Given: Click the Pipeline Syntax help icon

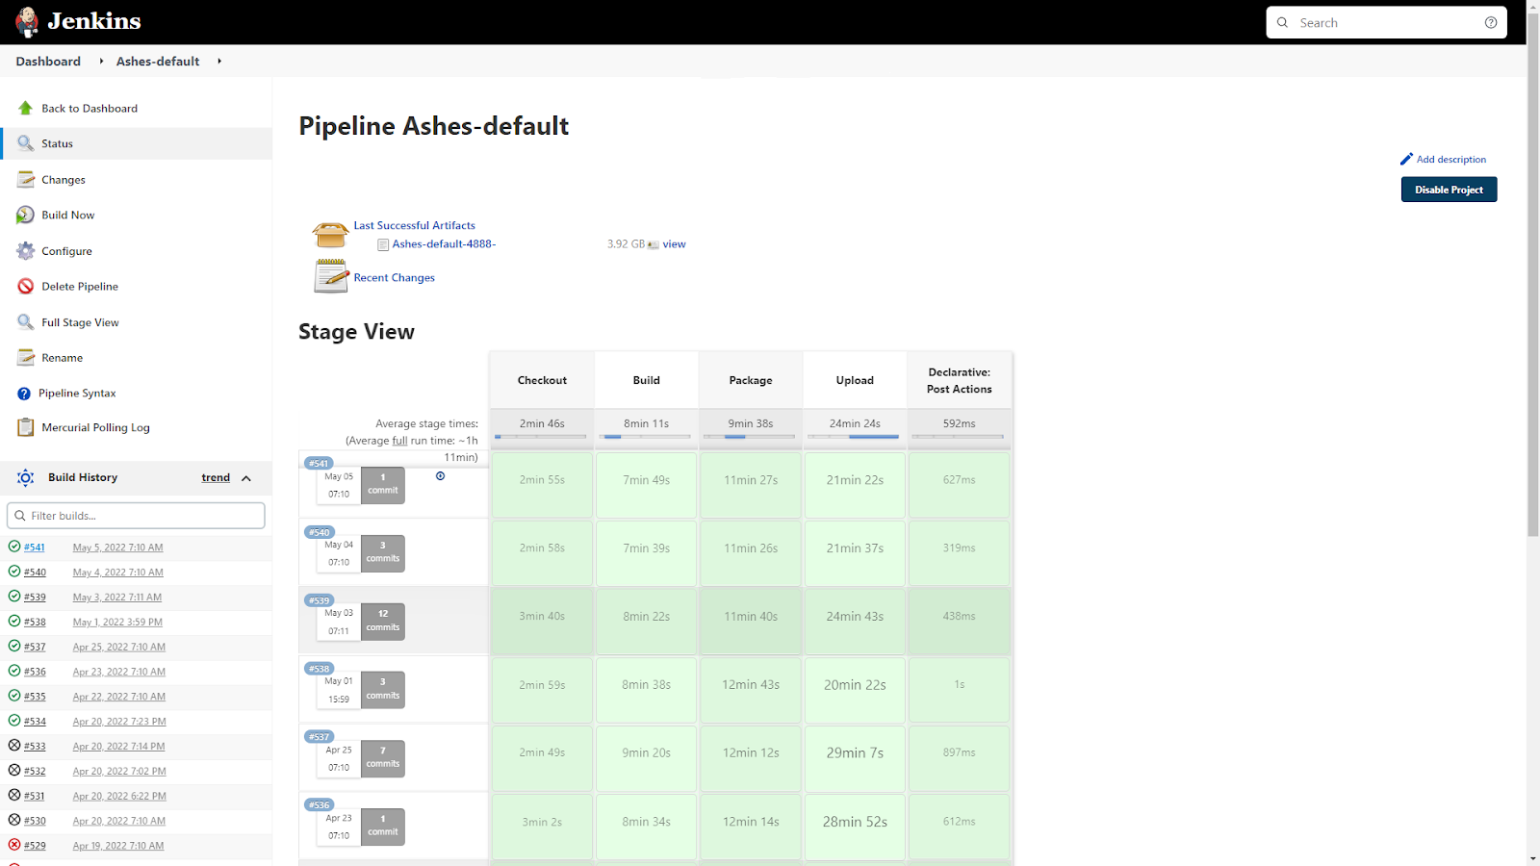Looking at the screenshot, I should click(x=24, y=394).
